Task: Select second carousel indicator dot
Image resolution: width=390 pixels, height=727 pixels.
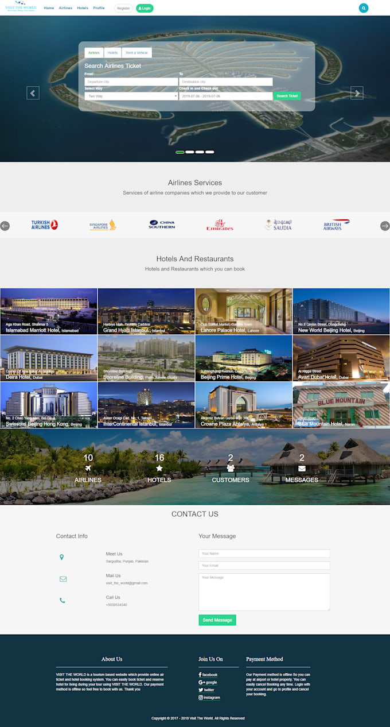Action: 190,152
